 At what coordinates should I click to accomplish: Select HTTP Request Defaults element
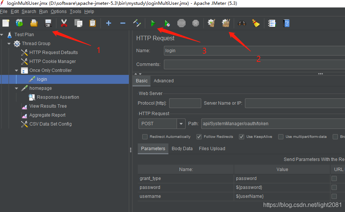pyautogui.click(x=53, y=53)
